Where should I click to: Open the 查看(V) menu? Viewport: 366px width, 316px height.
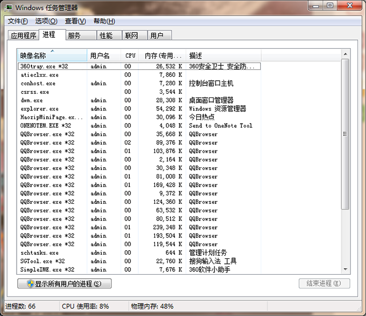point(75,21)
